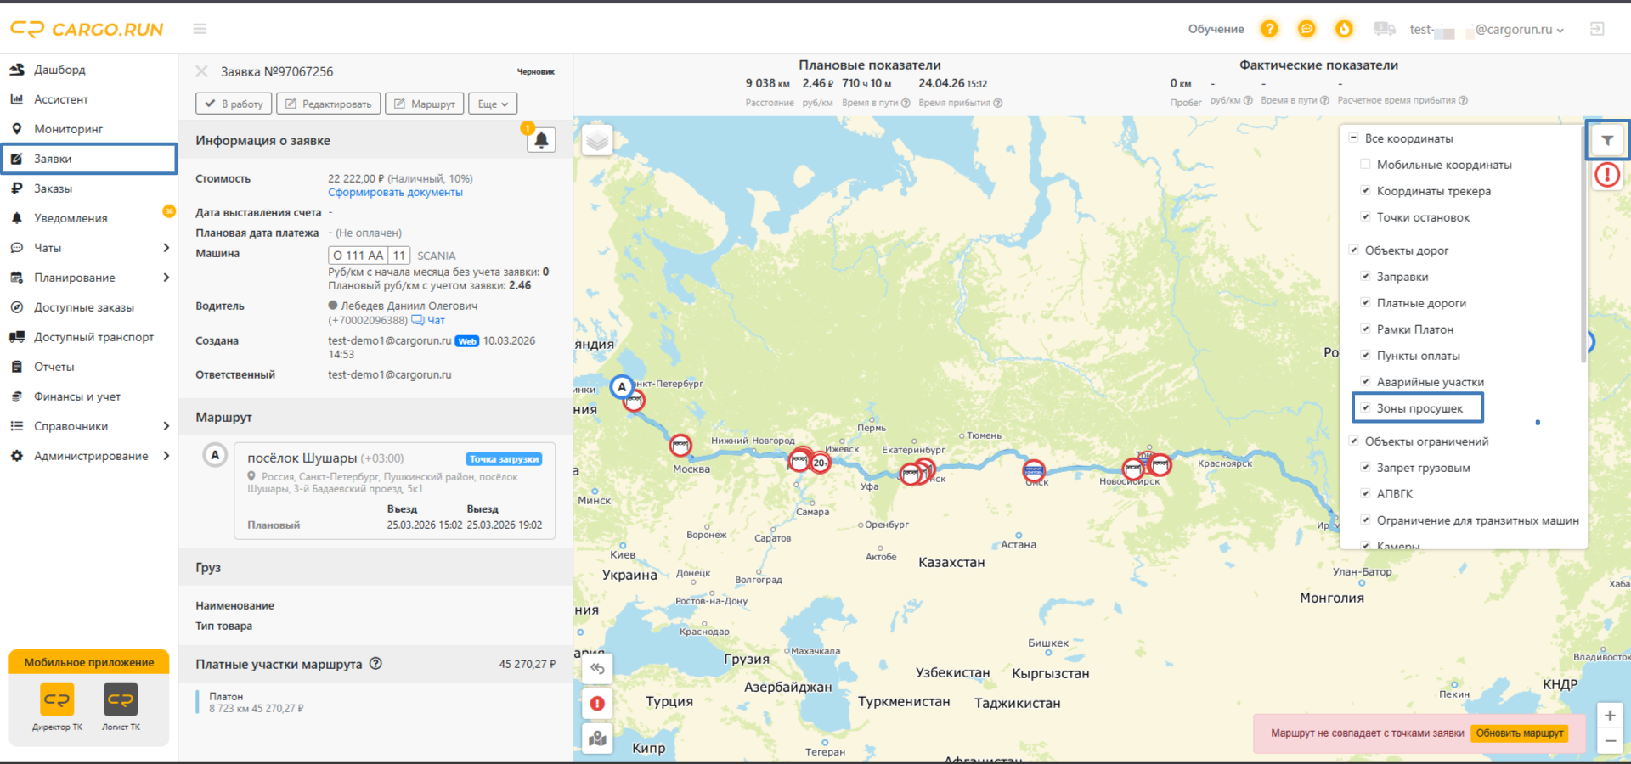Click the red exclamation alert icon top-right of map

pos(1607,175)
